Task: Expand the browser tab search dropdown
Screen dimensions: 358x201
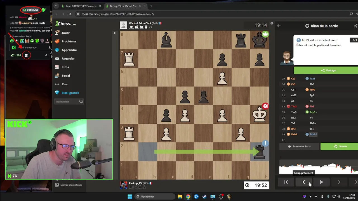Action: [x=56, y=6]
